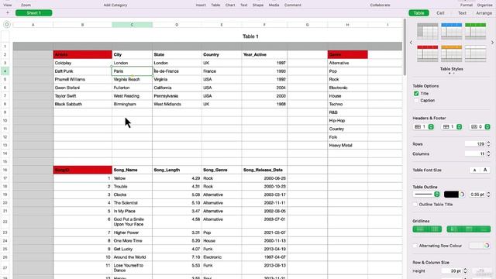Image resolution: width=496 pixels, height=279 pixels.
Task: Select the Table inspector tab
Action: click(x=418, y=13)
